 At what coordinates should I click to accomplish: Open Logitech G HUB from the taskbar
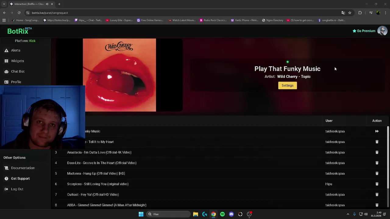tap(204, 214)
